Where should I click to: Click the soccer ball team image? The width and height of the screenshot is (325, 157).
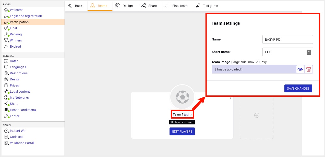[x=182, y=97]
